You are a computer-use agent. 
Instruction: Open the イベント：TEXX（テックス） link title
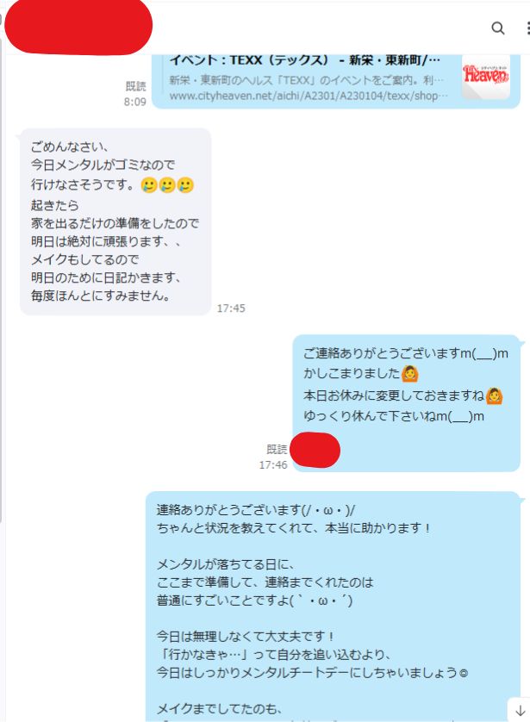[304, 59]
